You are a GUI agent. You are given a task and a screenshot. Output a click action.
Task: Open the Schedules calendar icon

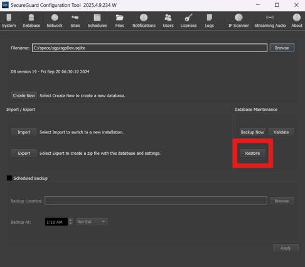point(97,18)
